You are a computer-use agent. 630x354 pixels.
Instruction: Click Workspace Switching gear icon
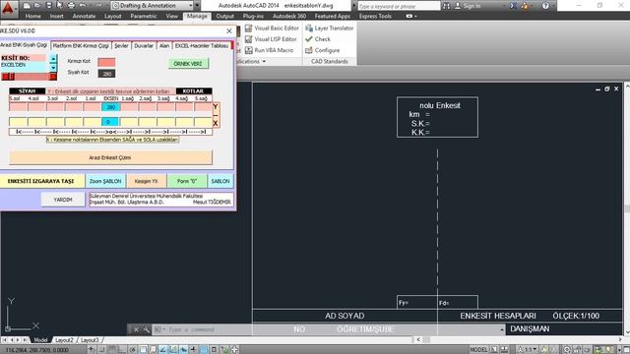coord(567,350)
